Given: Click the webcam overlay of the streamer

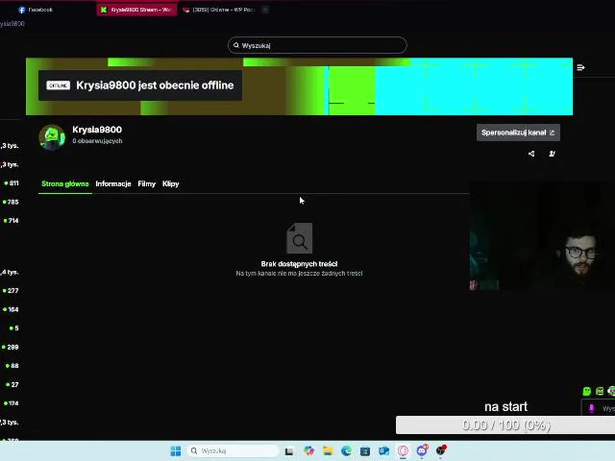Looking at the screenshot, I should coord(542,237).
